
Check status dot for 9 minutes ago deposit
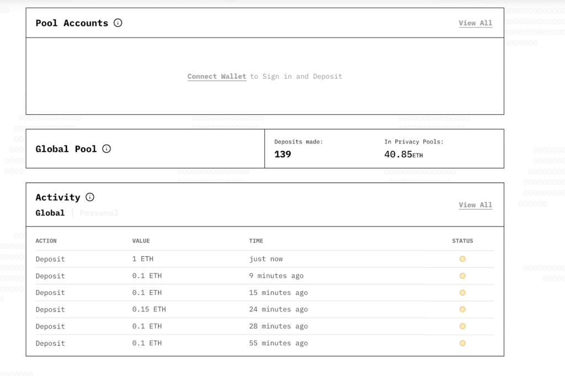point(462,276)
